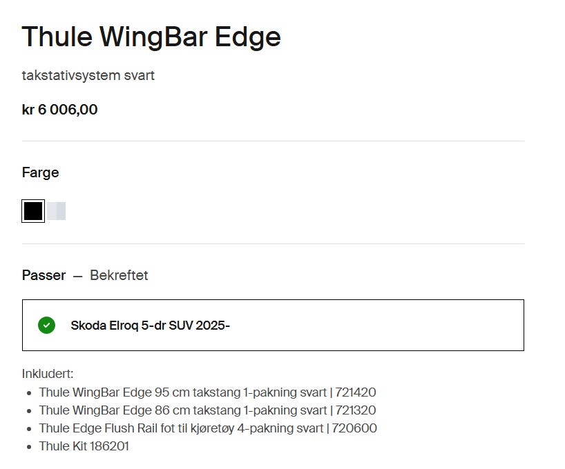565x469 pixels.
Task: Click the green confirmed checkmark icon
Action: (46, 325)
